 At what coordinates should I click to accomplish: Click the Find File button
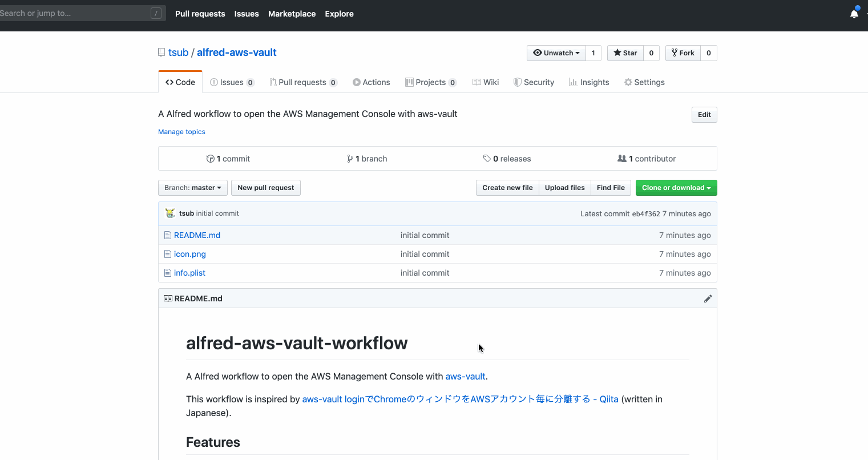click(x=611, y=188)
